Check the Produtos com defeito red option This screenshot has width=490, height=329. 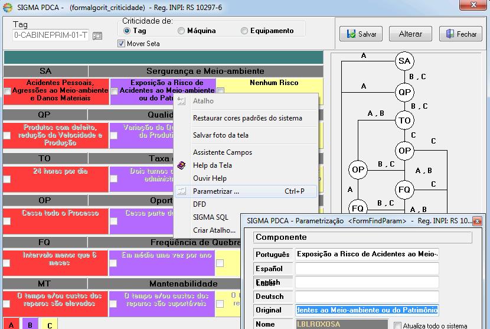7,135
